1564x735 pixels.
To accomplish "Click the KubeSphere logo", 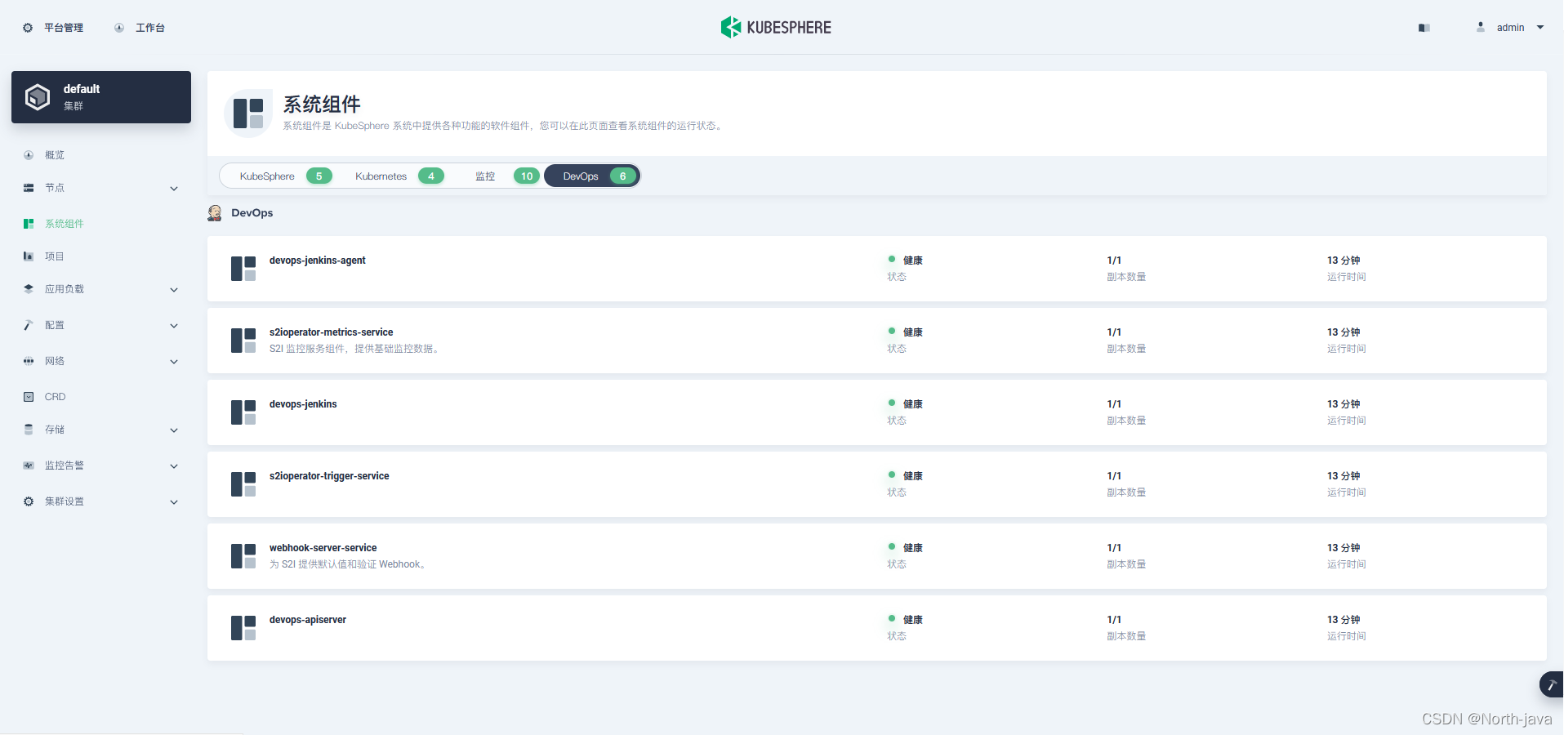I will point(776,28).
